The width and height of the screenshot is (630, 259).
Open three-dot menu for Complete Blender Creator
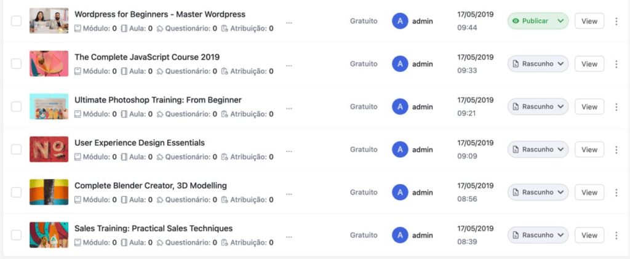[616, 193]
